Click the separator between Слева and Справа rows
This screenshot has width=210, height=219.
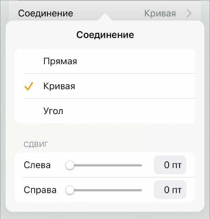point(109,177)
